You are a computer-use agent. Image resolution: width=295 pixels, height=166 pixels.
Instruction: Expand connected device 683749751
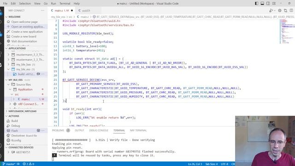[x=8, y=152]
